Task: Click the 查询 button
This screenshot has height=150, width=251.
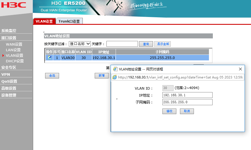Action: point(146,44)
